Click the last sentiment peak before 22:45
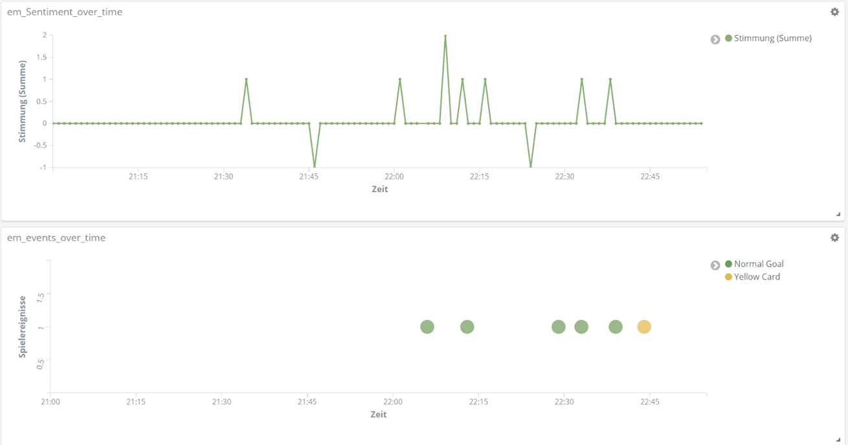The image size is (848, 445). click(610, 80)
